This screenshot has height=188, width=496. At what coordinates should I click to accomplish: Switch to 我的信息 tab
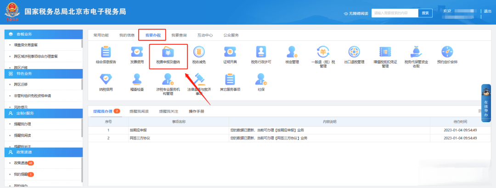(127, 35)
